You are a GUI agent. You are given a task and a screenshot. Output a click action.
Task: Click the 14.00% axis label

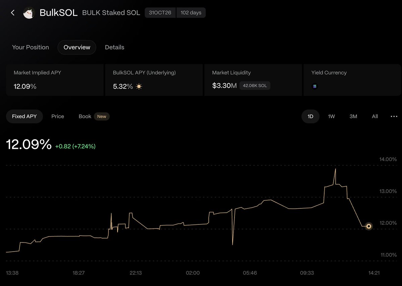[x=388, y=159]
